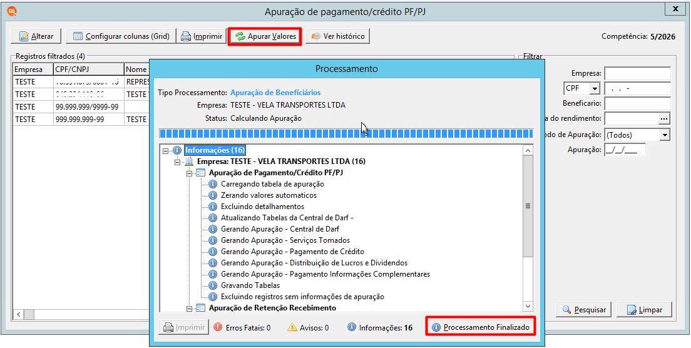Open the Apuração period (Todos) dropdown
The width and height of the screenshot is (691, 348).
tap(665, 135)
